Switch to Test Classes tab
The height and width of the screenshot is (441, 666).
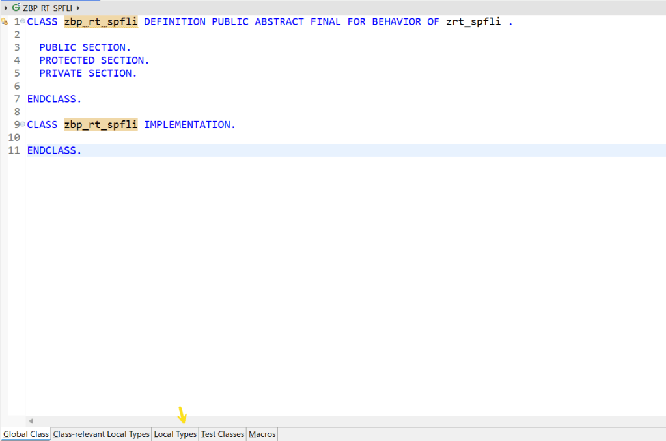coord(223,434)
